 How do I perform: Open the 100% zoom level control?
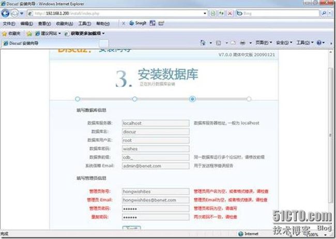click(316, 234)
